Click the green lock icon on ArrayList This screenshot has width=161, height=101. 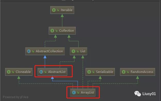tap(78, 92)
